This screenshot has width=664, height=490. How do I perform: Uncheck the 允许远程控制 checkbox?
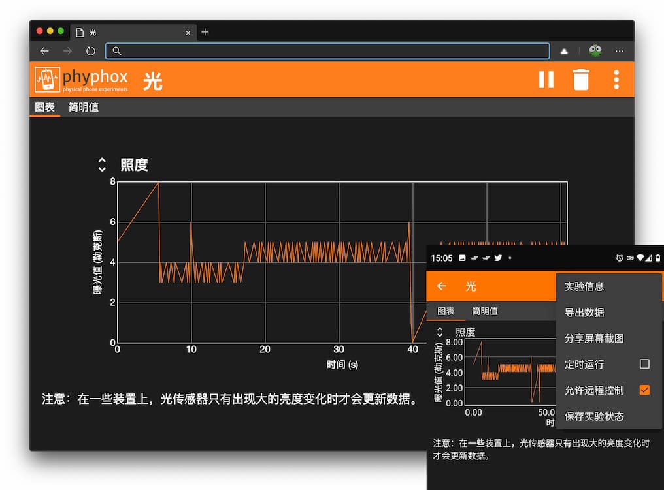(644, 390)
